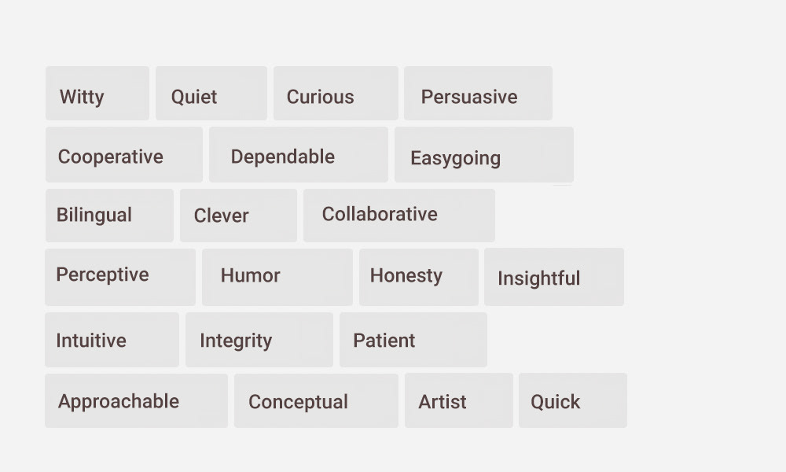This screenshot has width=786, height=472.
Task: Tap the Dependable tag
Action: point(298,154)
